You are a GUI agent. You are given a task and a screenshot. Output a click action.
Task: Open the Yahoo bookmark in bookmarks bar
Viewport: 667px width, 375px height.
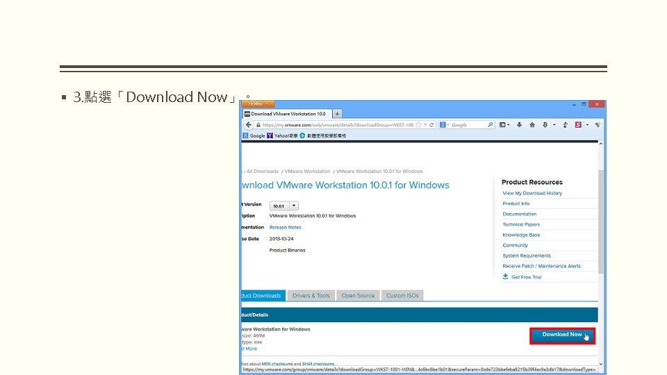(282, 135)
